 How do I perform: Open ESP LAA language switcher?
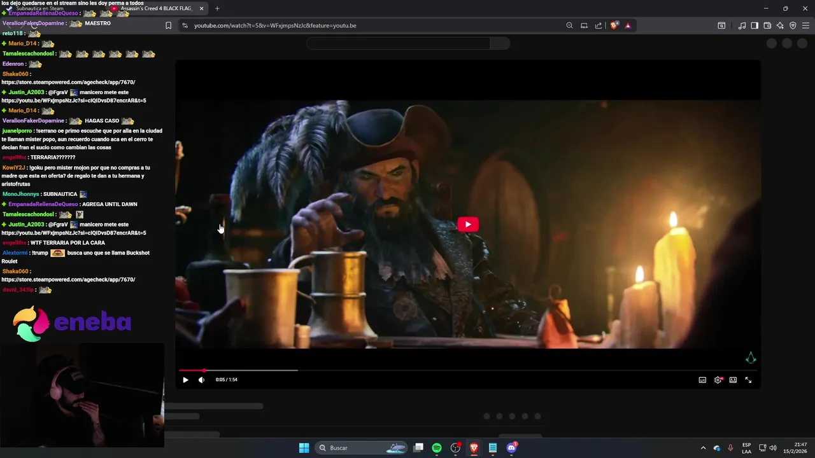(746, 448)
